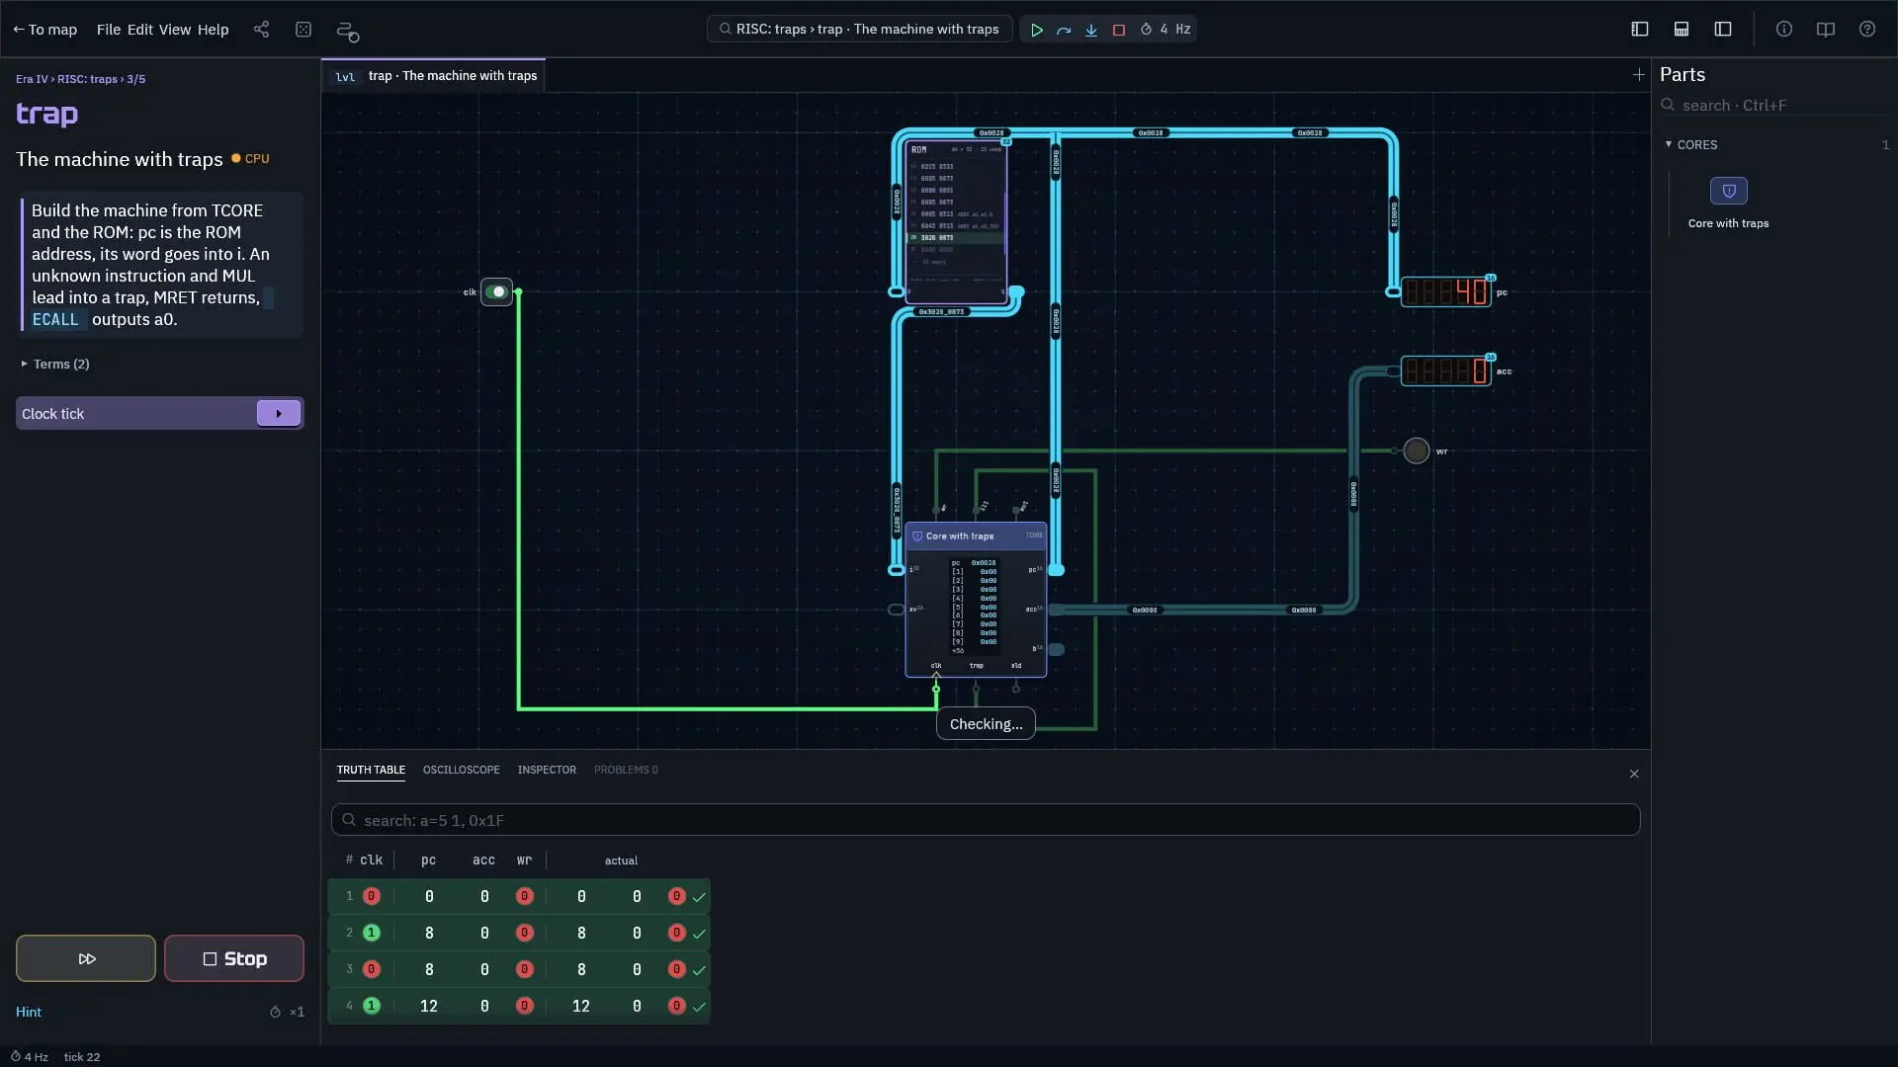Click the share icon in top bar
Image resolution: width=1898 pixels, height=1067 pixels.
(x=261, y=30)
